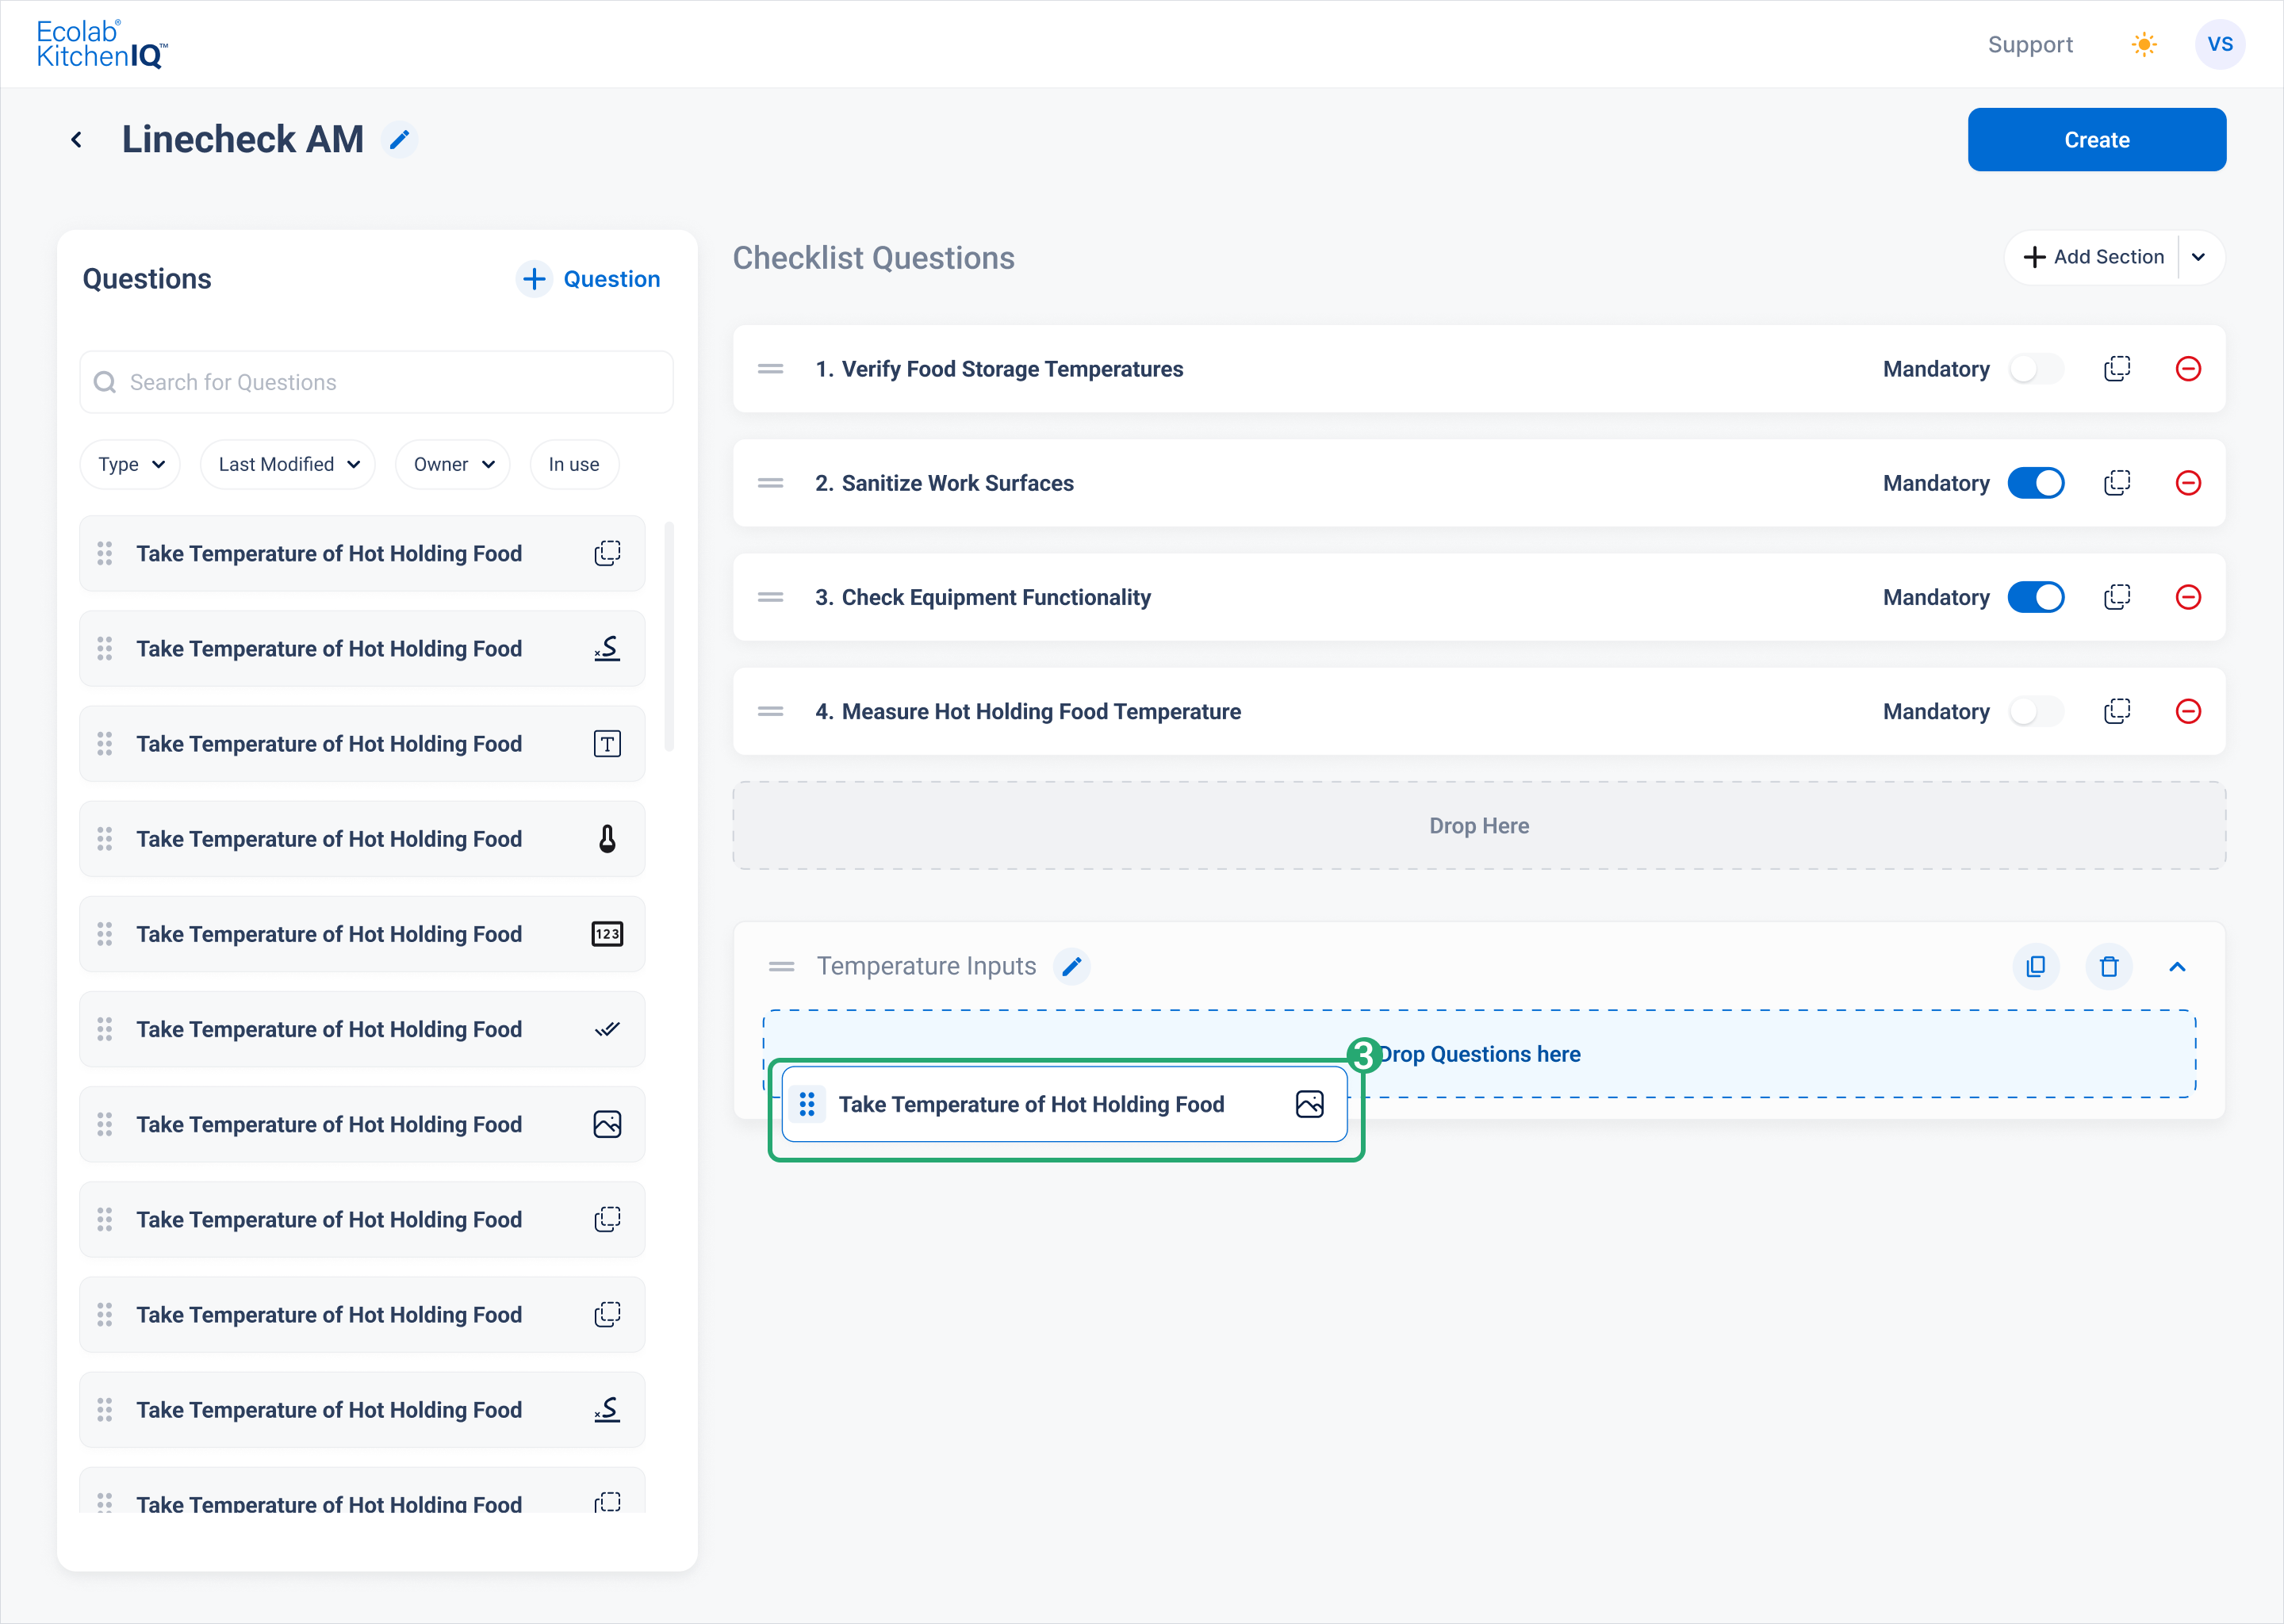The height and width of the screenshot is (1624, 2284).
Task: Open the Support link
Action: (x=2030, y=44)
